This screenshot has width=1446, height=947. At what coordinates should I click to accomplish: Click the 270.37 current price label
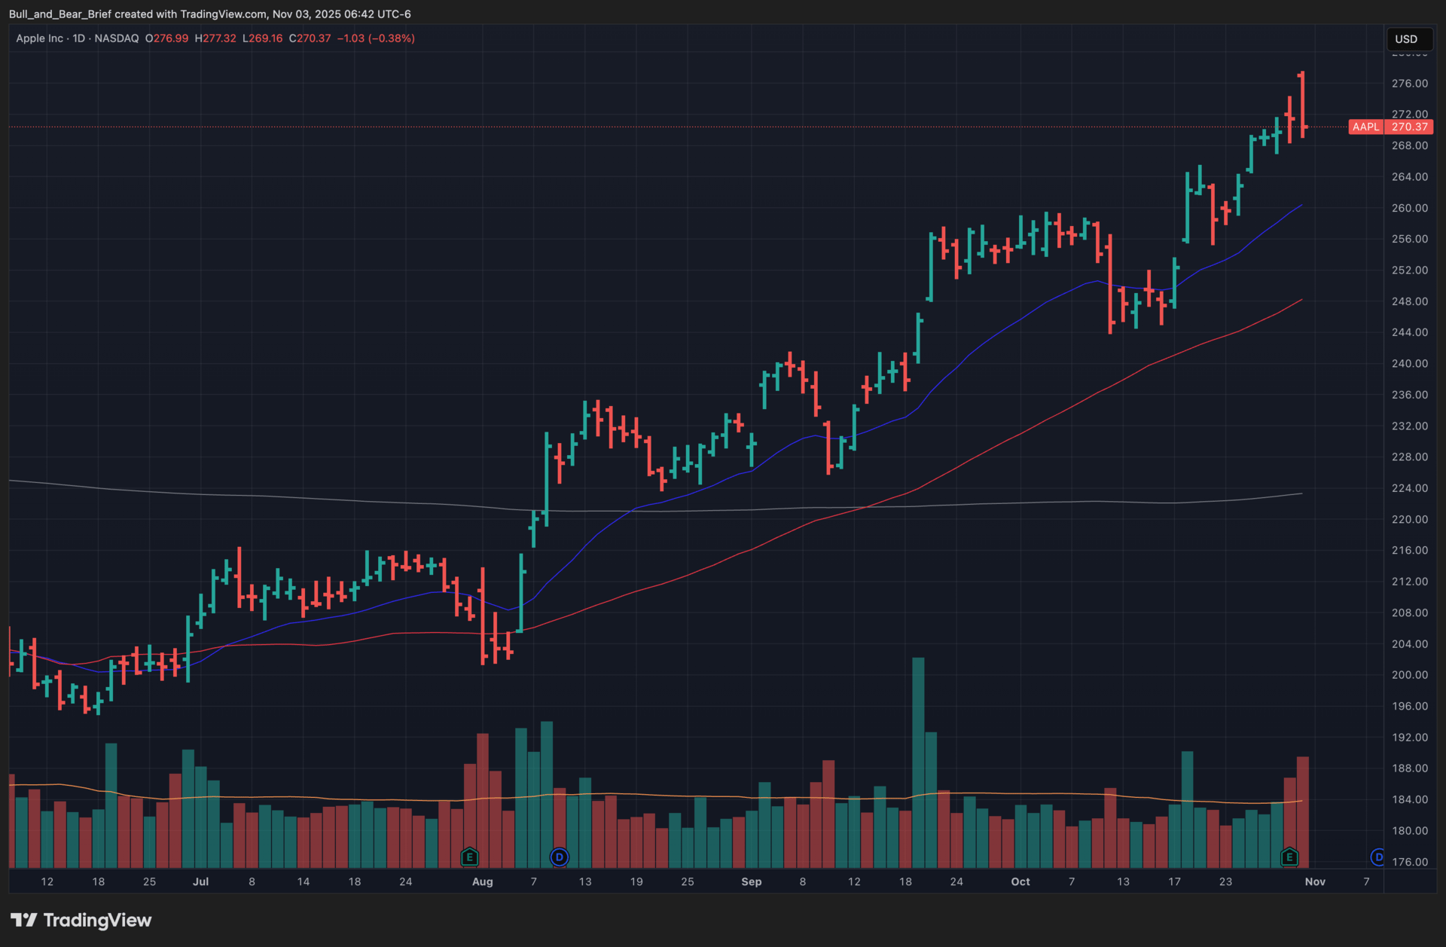tap(1410, 127)
